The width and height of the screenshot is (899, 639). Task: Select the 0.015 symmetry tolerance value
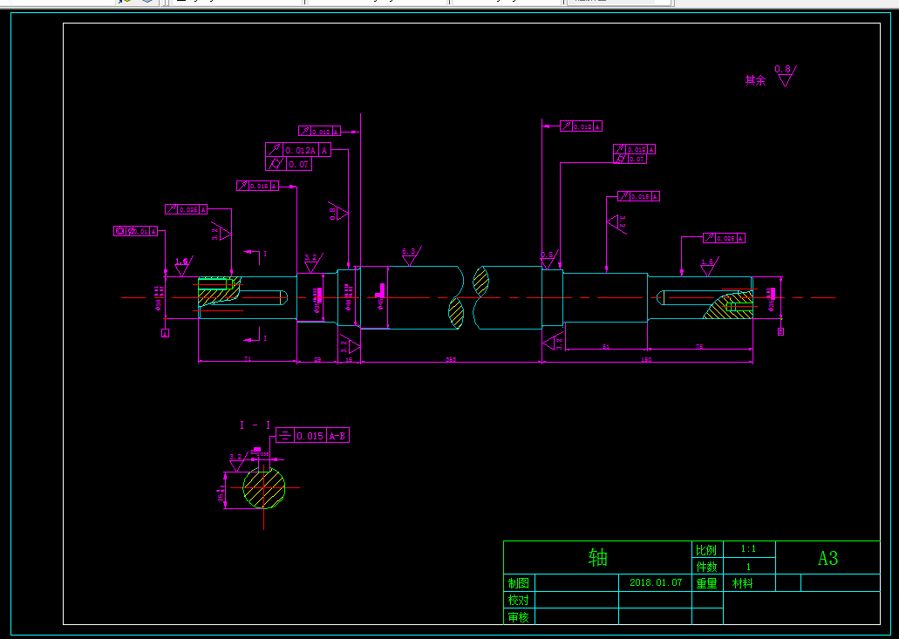(310, 436)
